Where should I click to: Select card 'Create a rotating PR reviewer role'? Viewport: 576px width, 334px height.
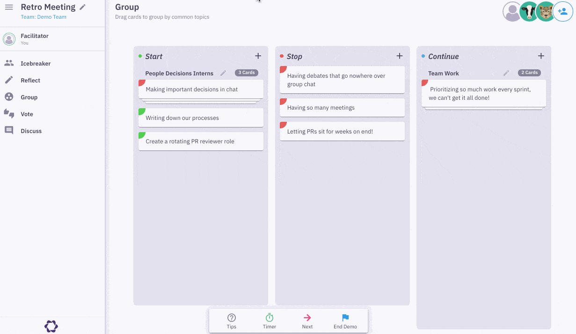tap(201, 141)
